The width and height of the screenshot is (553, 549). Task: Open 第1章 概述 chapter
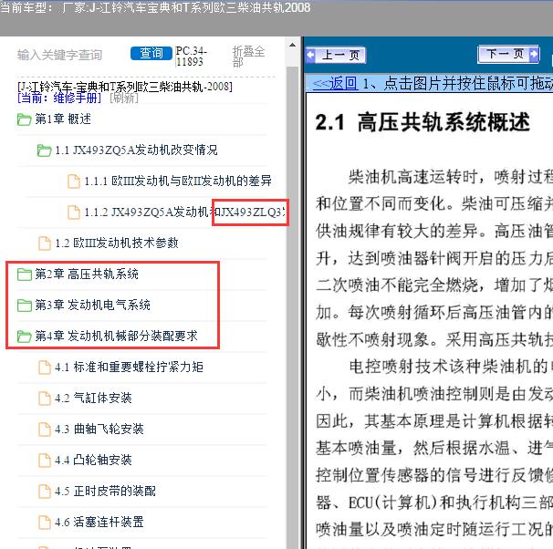click(63, 119)
